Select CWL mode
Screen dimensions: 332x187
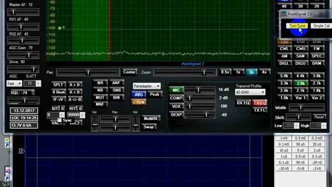(x=284, y=49)
